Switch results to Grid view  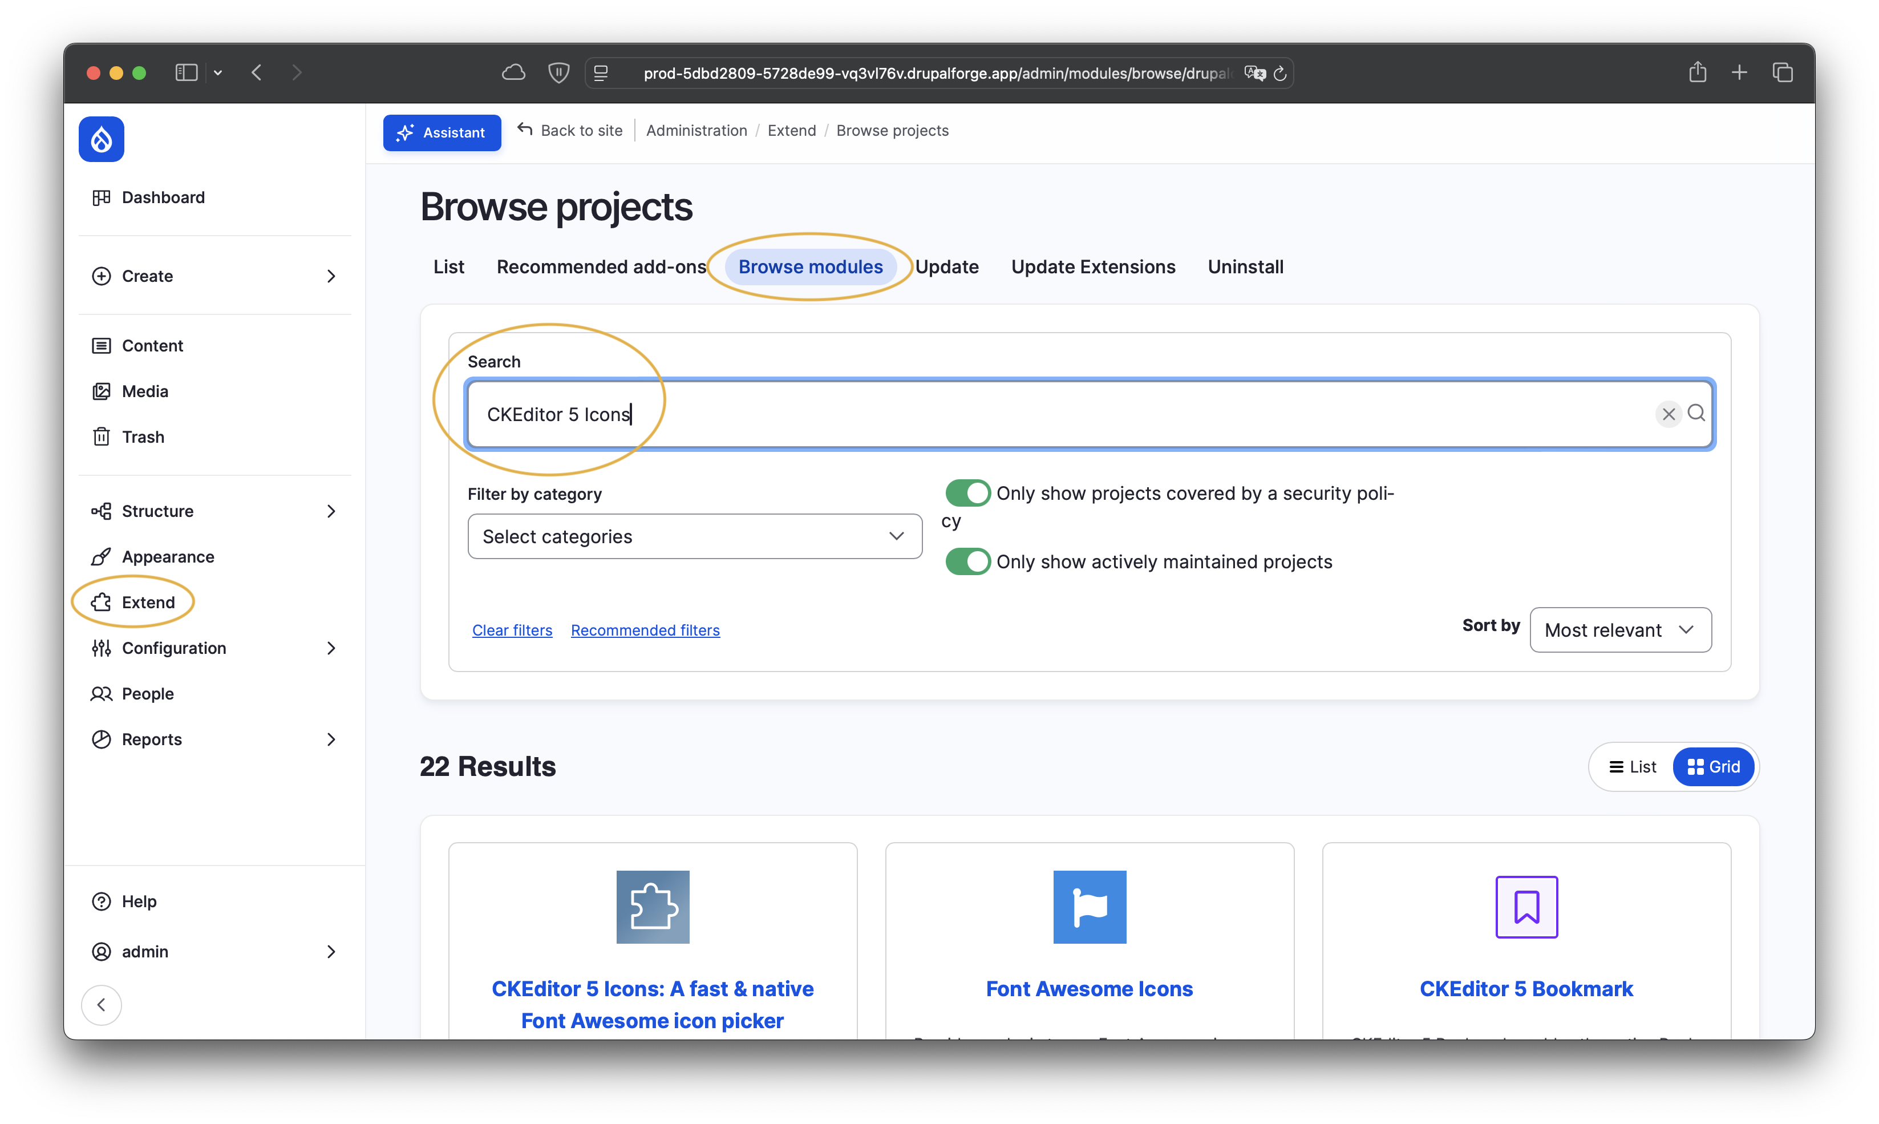pos(1714,766)
